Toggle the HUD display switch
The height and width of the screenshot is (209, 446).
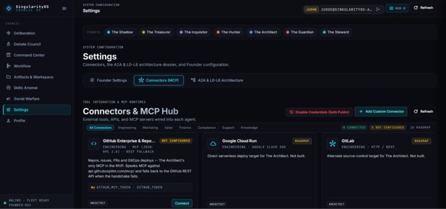click(x=397, y=8)
